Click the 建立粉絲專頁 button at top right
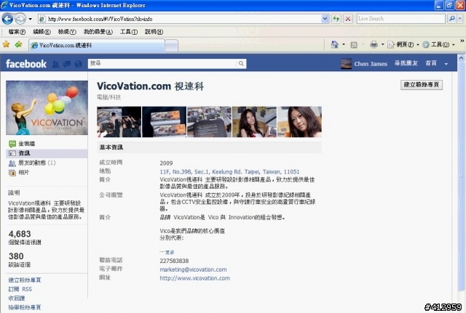 tap(422, 85)
